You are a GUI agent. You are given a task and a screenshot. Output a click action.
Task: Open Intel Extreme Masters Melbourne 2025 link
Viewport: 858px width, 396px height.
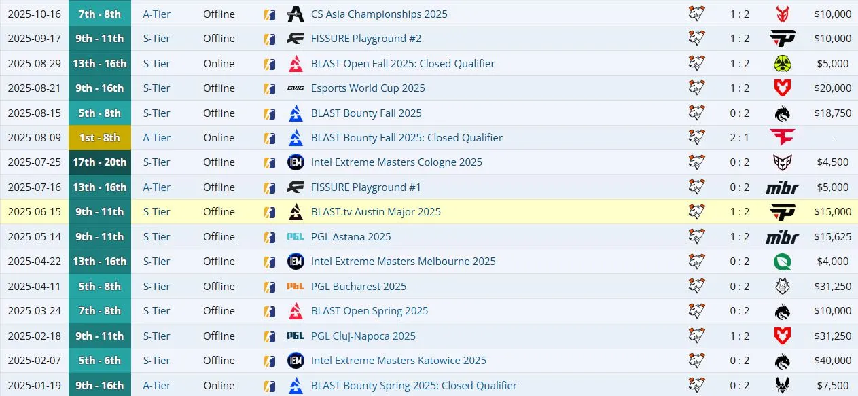(x=404, y=262)
